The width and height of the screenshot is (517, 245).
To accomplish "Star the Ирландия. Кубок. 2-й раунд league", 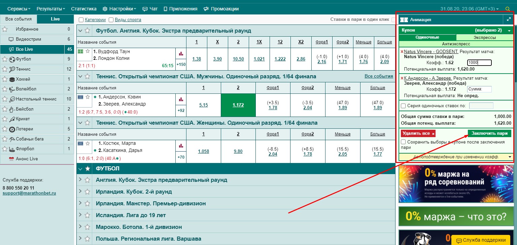I will click(x=88, y=192).
